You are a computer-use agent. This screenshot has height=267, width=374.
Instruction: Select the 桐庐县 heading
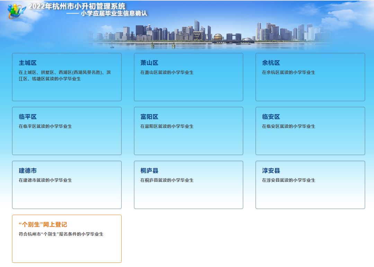click(149, 171)
